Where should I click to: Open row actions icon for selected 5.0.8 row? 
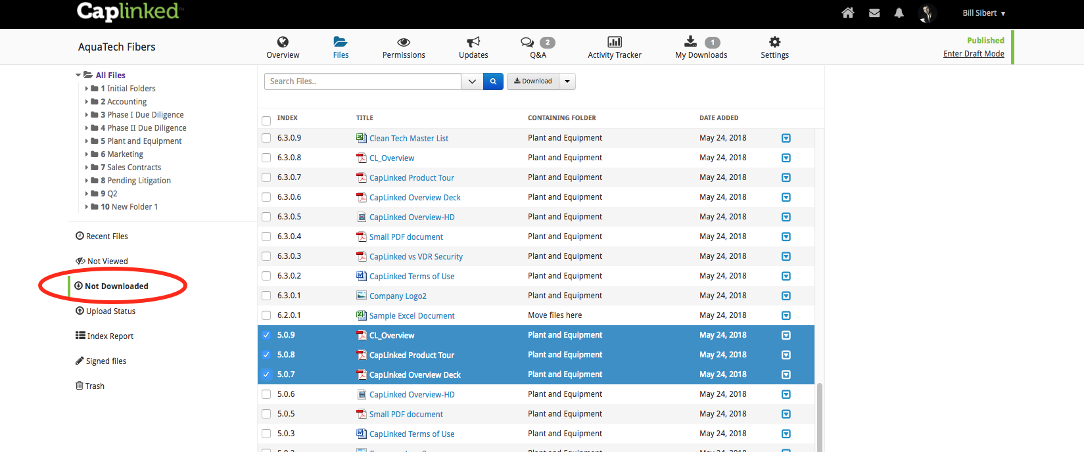[786, 355]
